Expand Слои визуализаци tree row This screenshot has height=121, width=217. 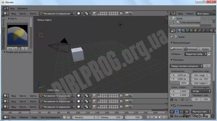[175, 22]
